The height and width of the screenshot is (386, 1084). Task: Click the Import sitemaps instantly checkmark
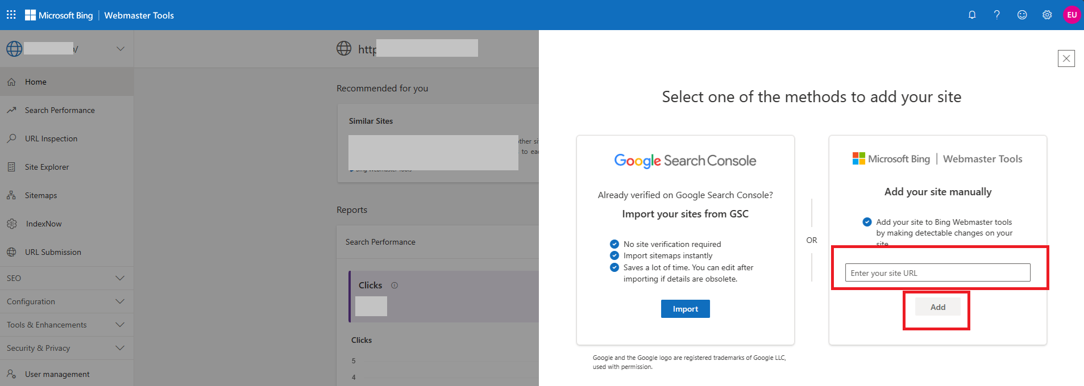pyautogui.click(x=614, y=255)
